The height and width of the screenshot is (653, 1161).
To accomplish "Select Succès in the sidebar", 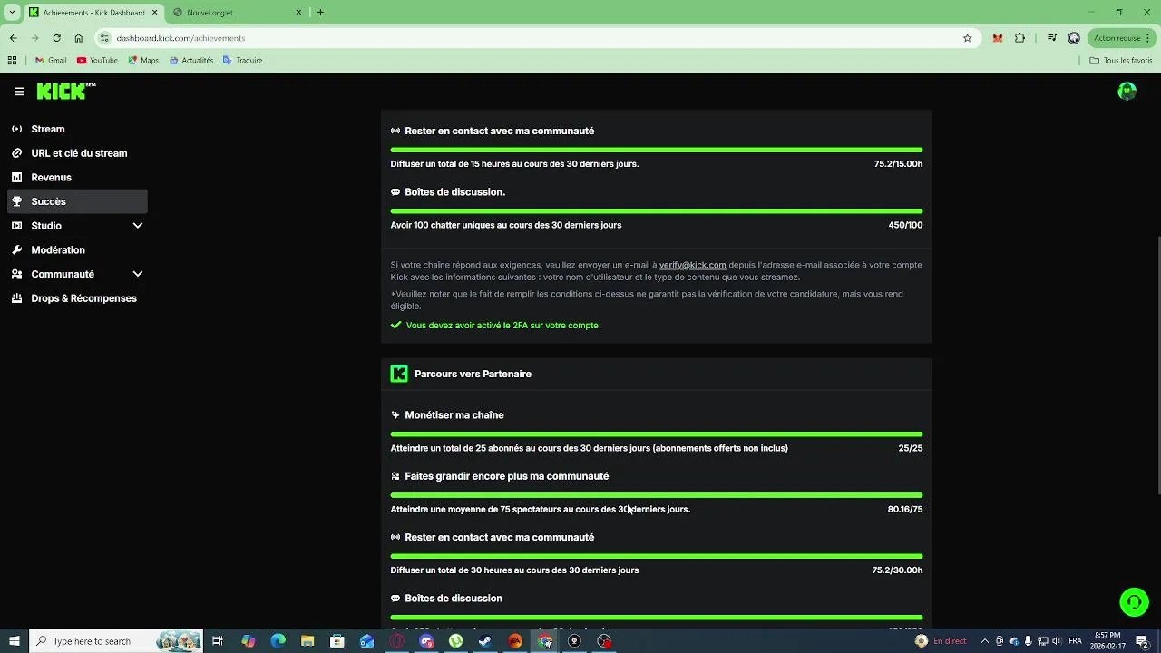I will pos(77,201).
